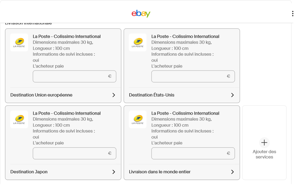Click Colissimo International title in États-Unis card
Viewport: 295px width, 185px height.
click(x=185, y=37)
